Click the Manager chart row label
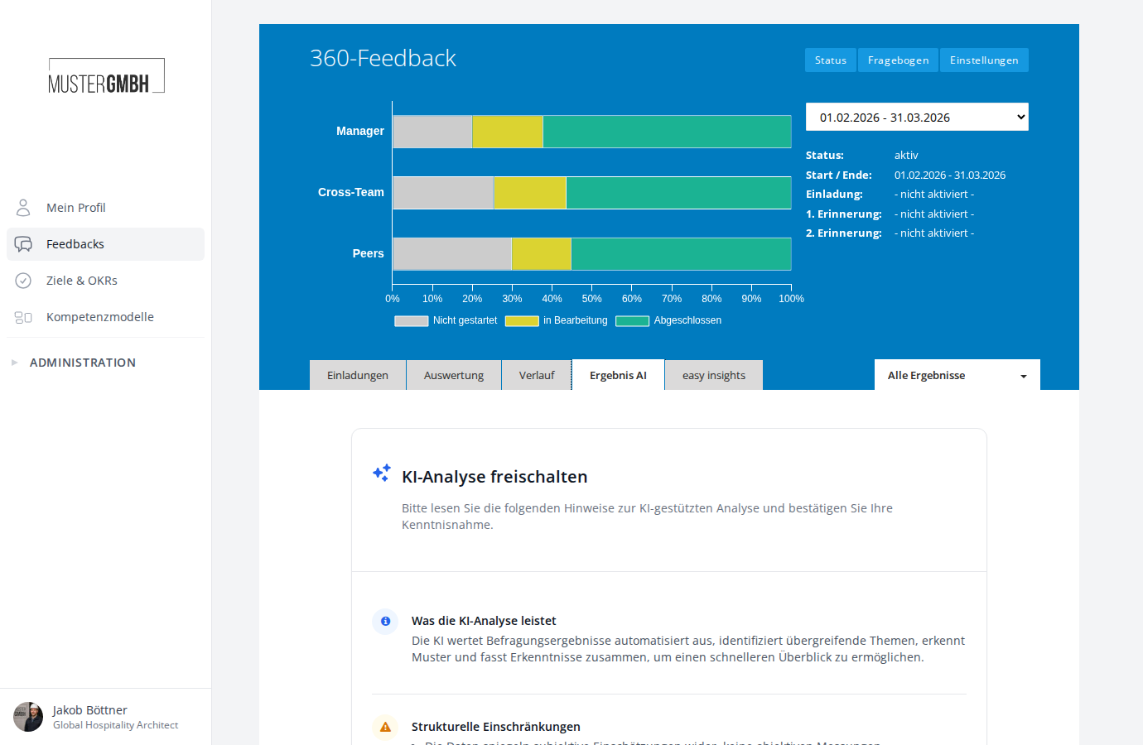1143x745 pixels. tap(360, 131)
